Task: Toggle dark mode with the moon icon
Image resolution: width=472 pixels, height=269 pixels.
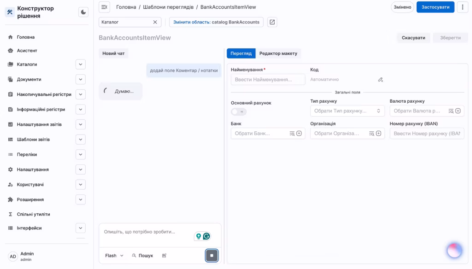Action: [x=83, y=12]
